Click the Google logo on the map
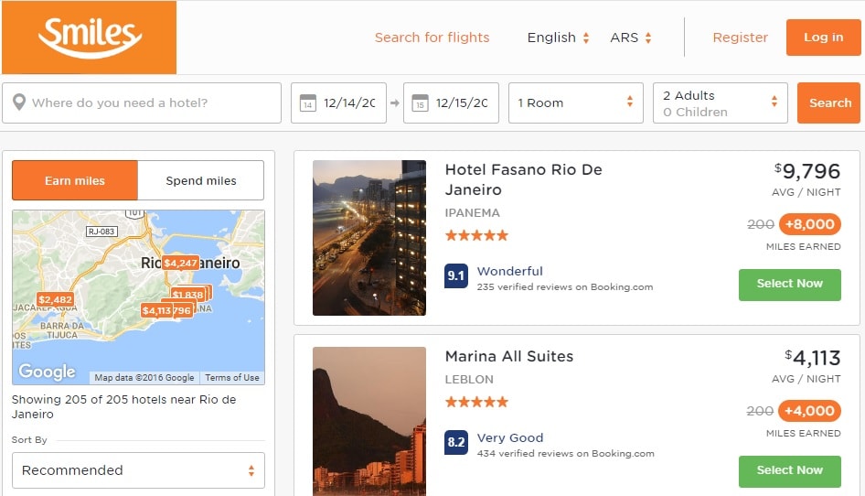Screen dimensions: 865x496 pos(47,372)
